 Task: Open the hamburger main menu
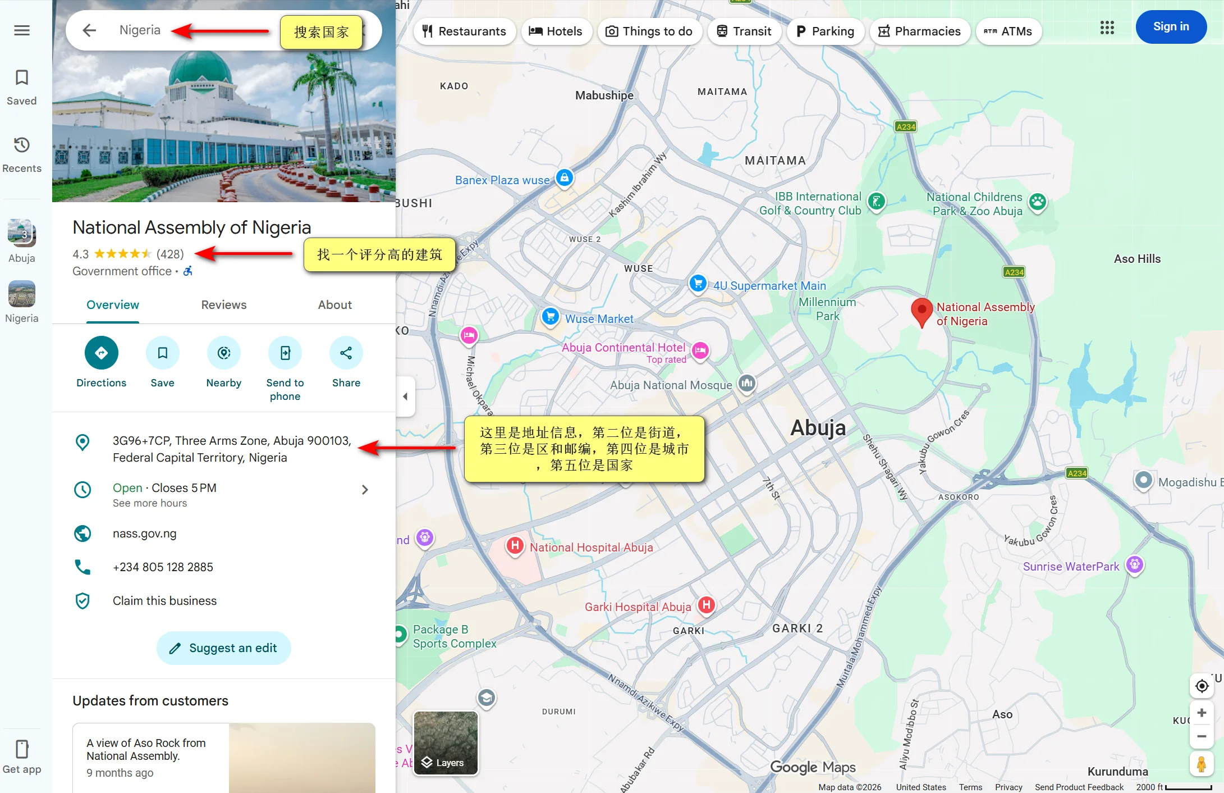pyautogui.click(x=22, y=30)
